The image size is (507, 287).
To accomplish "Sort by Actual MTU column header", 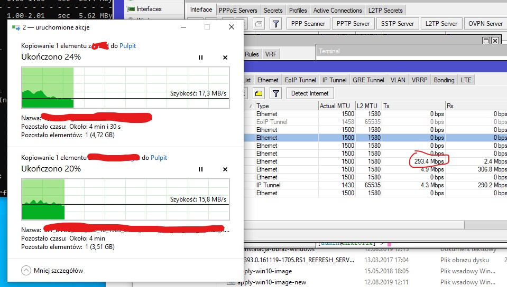I will (x=337, y=106).
